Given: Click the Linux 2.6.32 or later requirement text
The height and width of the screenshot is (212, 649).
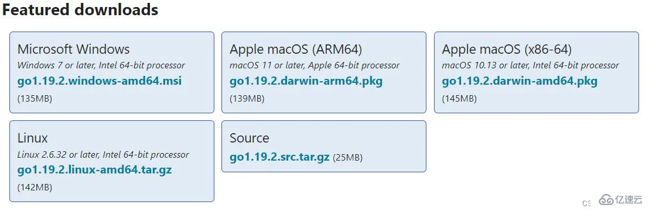Looking at the screenshot, I should (x=103, y=155).
